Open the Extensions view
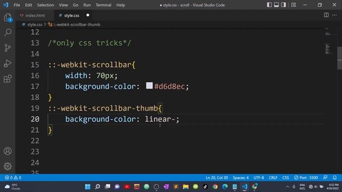The height and width of the screenshot is (192, 342). (x=7, y=78)
